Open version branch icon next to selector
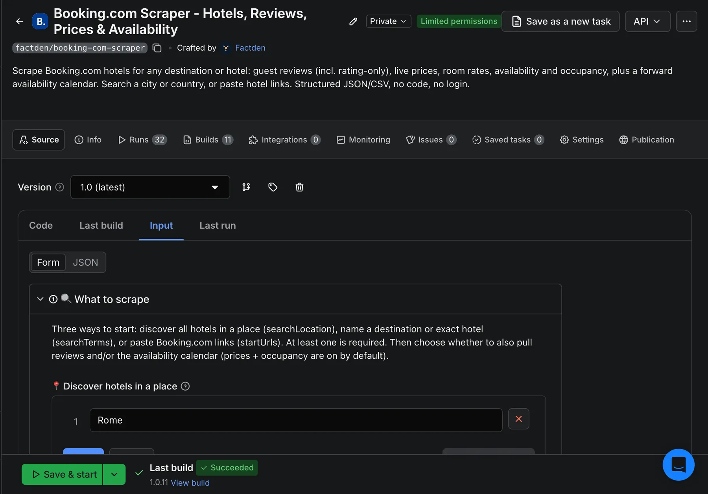708x494 pixels. tap(246, 187)
